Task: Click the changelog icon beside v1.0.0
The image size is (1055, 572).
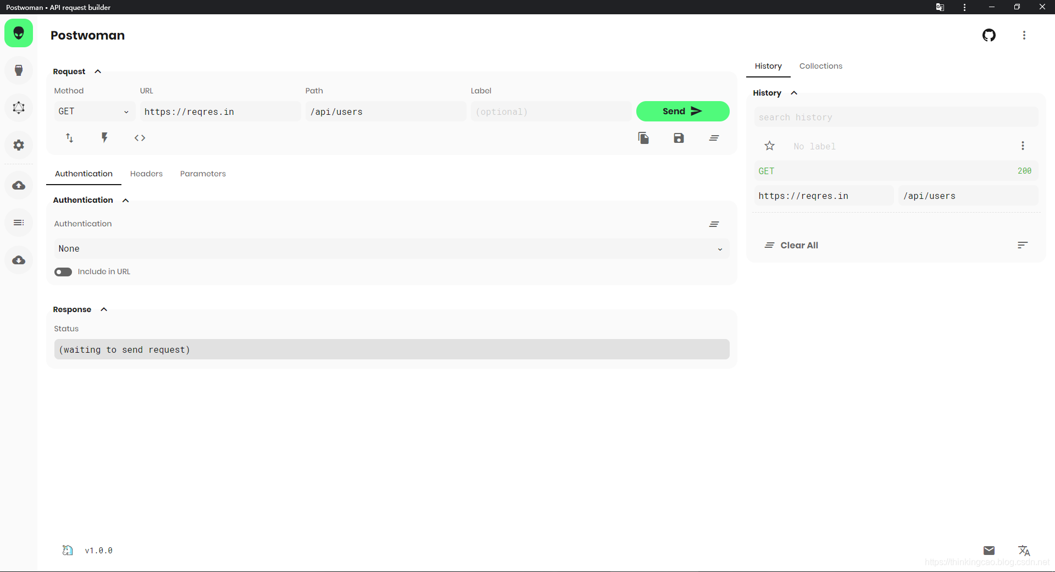Action: click(68, 550)
